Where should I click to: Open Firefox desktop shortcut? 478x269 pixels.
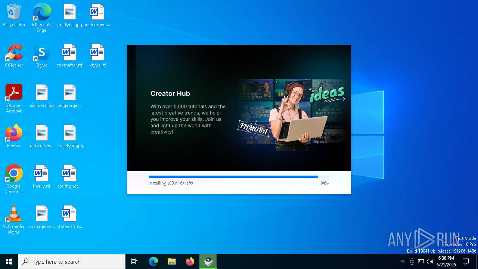[14, 137]
